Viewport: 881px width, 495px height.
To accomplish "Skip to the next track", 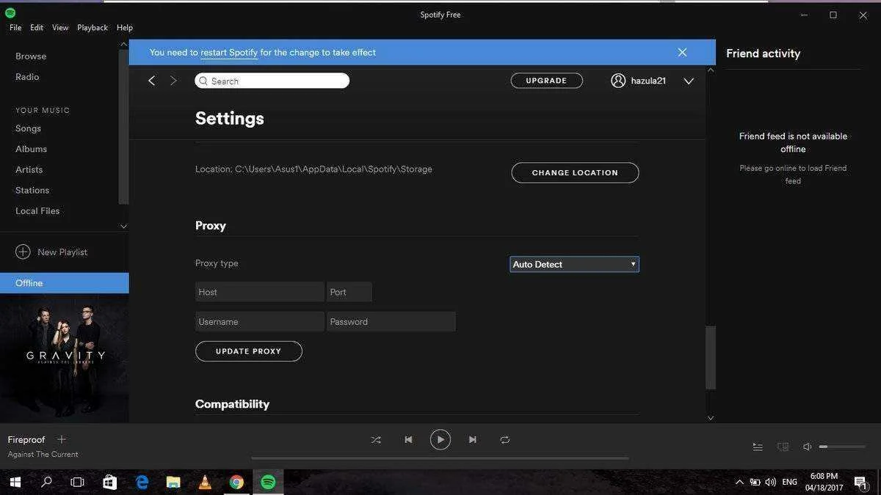I will coord(473,440).
